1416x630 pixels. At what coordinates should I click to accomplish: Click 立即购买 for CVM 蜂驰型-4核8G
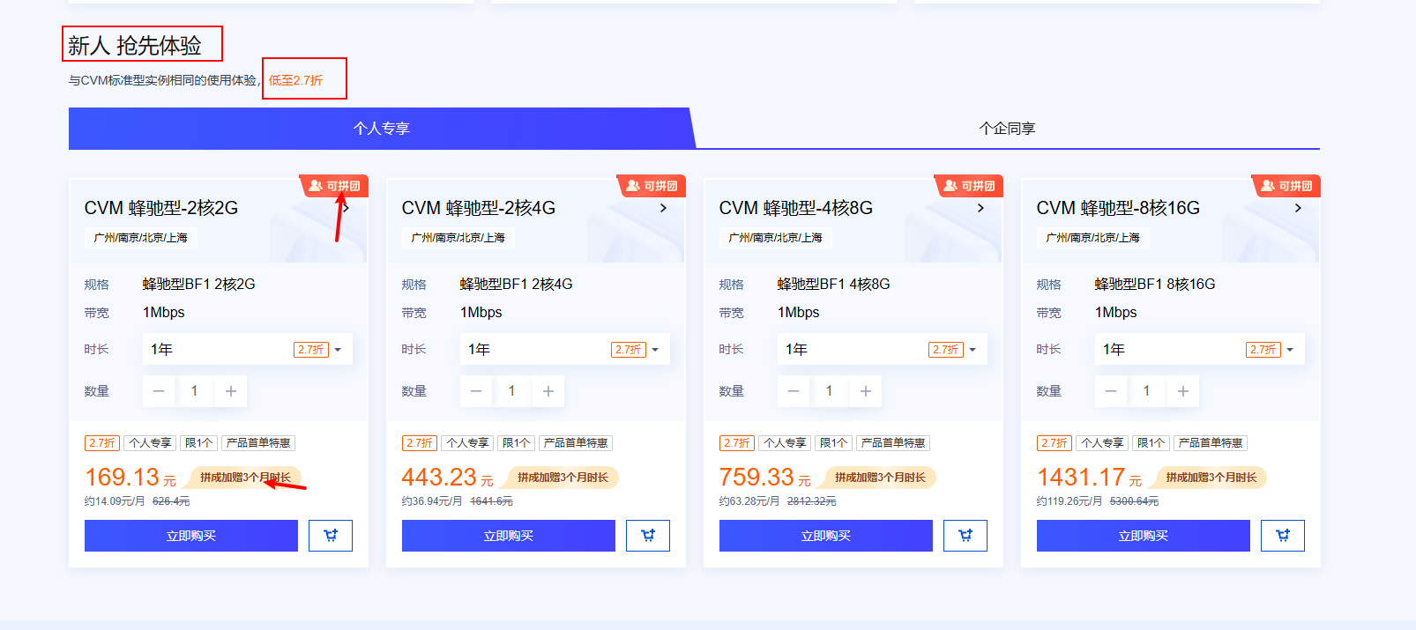(x=826, y=536)
